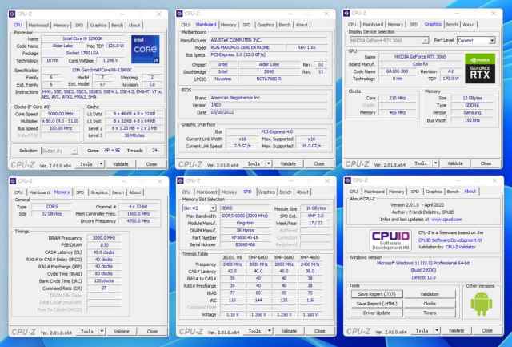Switch to Mainboard tab in the Processor window
Image resolution: width=512 pixels, height=347 pixels.
38,25
